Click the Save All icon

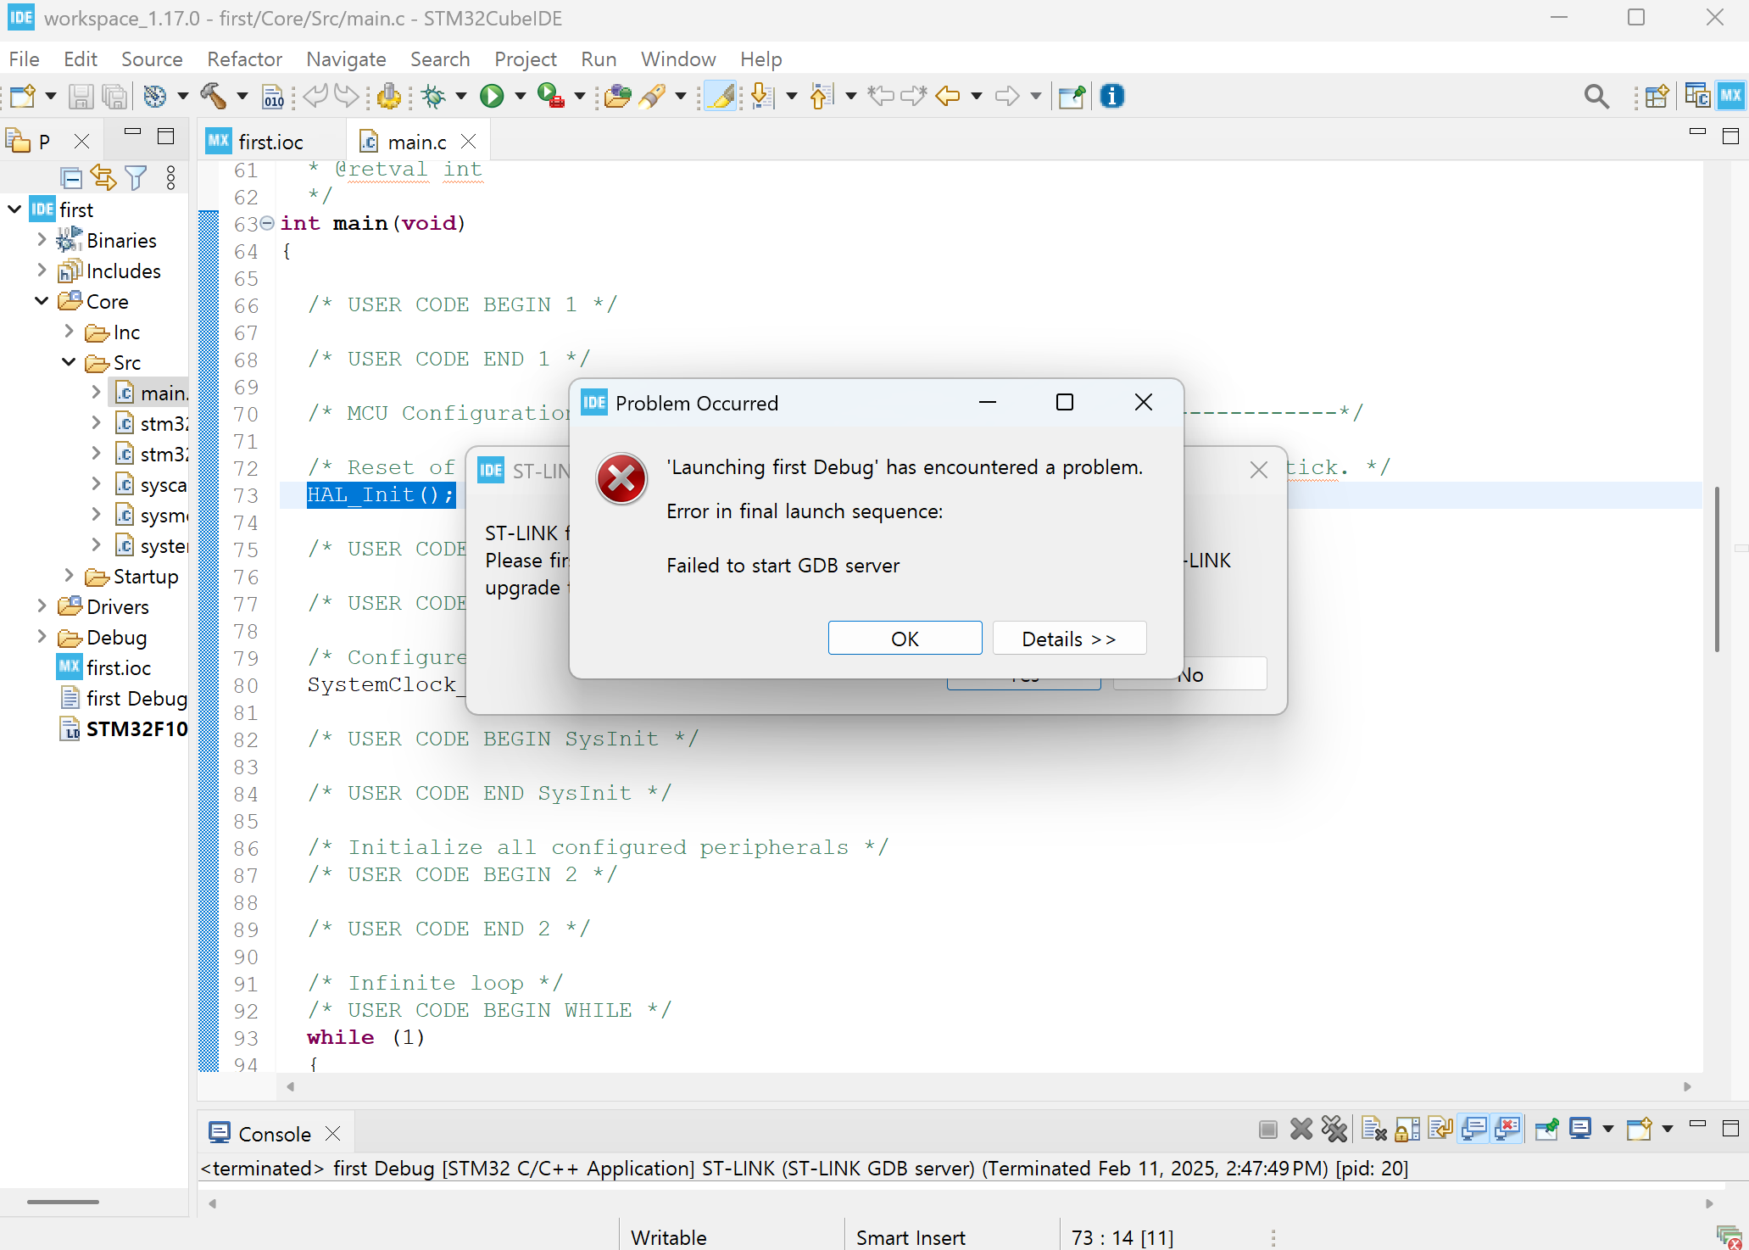point(114,96)
